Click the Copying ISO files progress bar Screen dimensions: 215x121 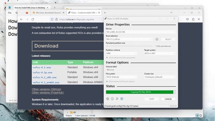point(141,92)
